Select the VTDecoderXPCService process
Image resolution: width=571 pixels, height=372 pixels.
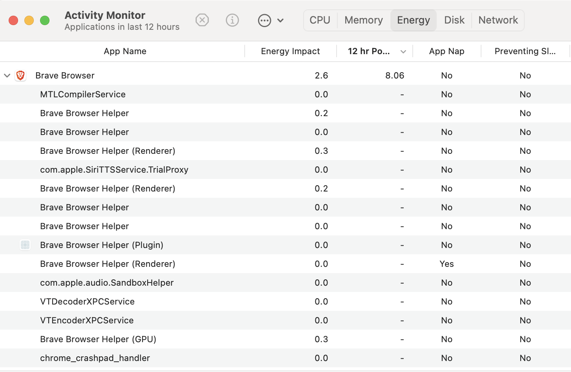pyautogui.click(x=285, y=301)
